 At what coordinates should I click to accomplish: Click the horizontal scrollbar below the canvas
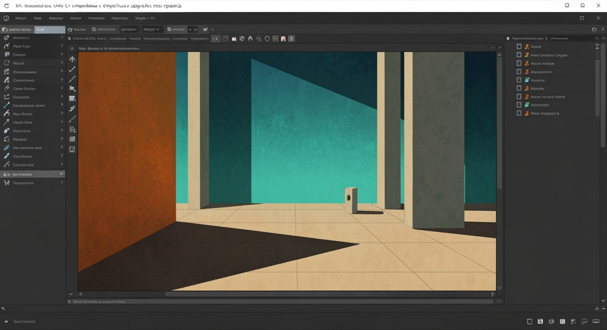coord(329,294)
